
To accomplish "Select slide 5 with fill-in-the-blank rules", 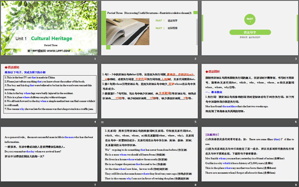I will coord(149,92).
